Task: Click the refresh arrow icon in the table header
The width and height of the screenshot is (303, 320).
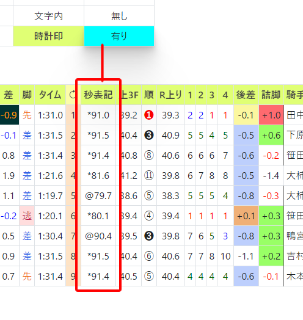Action: pyautogui.click(x=73, y=95)
